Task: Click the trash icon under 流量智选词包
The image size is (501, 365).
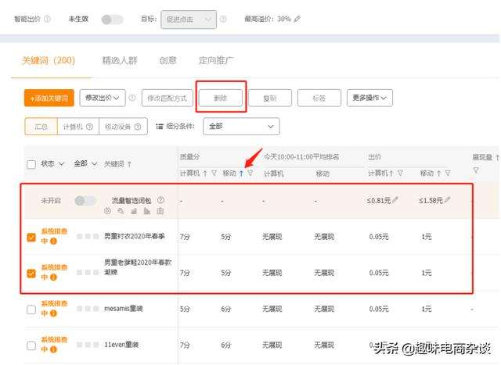Action: (x=160, y=211)
